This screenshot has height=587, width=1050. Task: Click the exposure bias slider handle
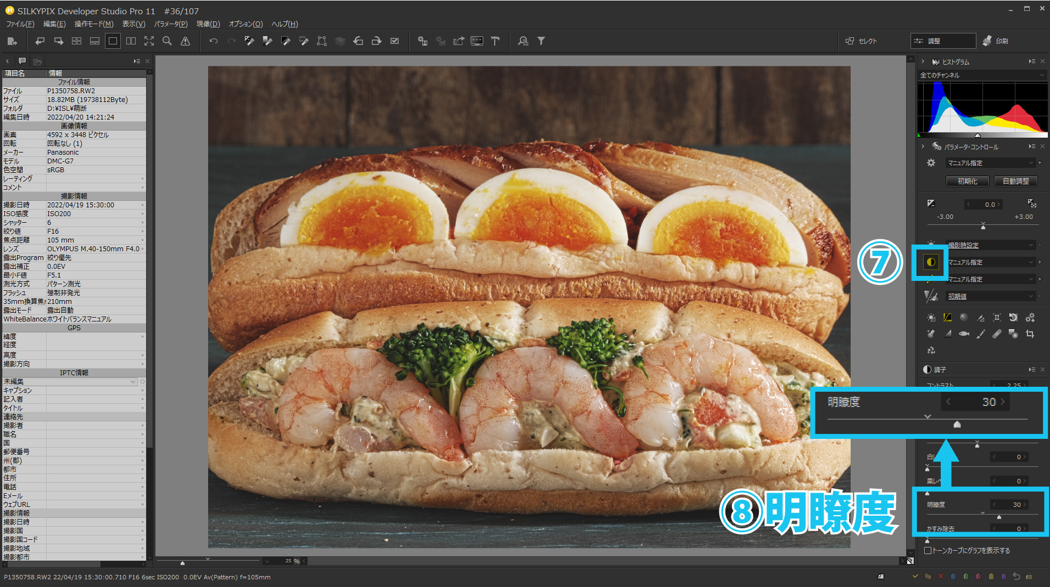[x=983, y=227]
